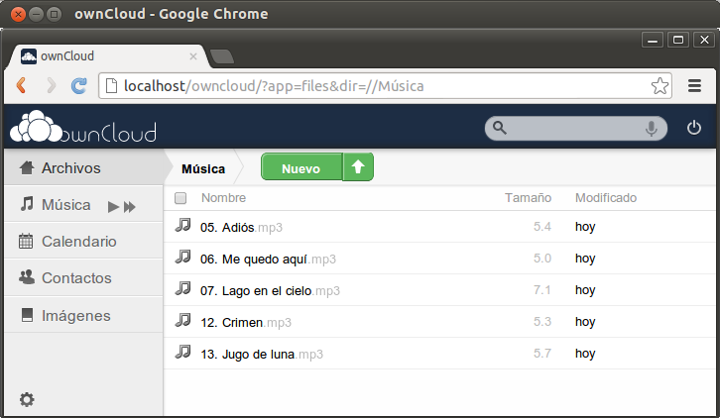Click the Modificado column header
This screenshot has height=418, width=720.
pos(606,198)
